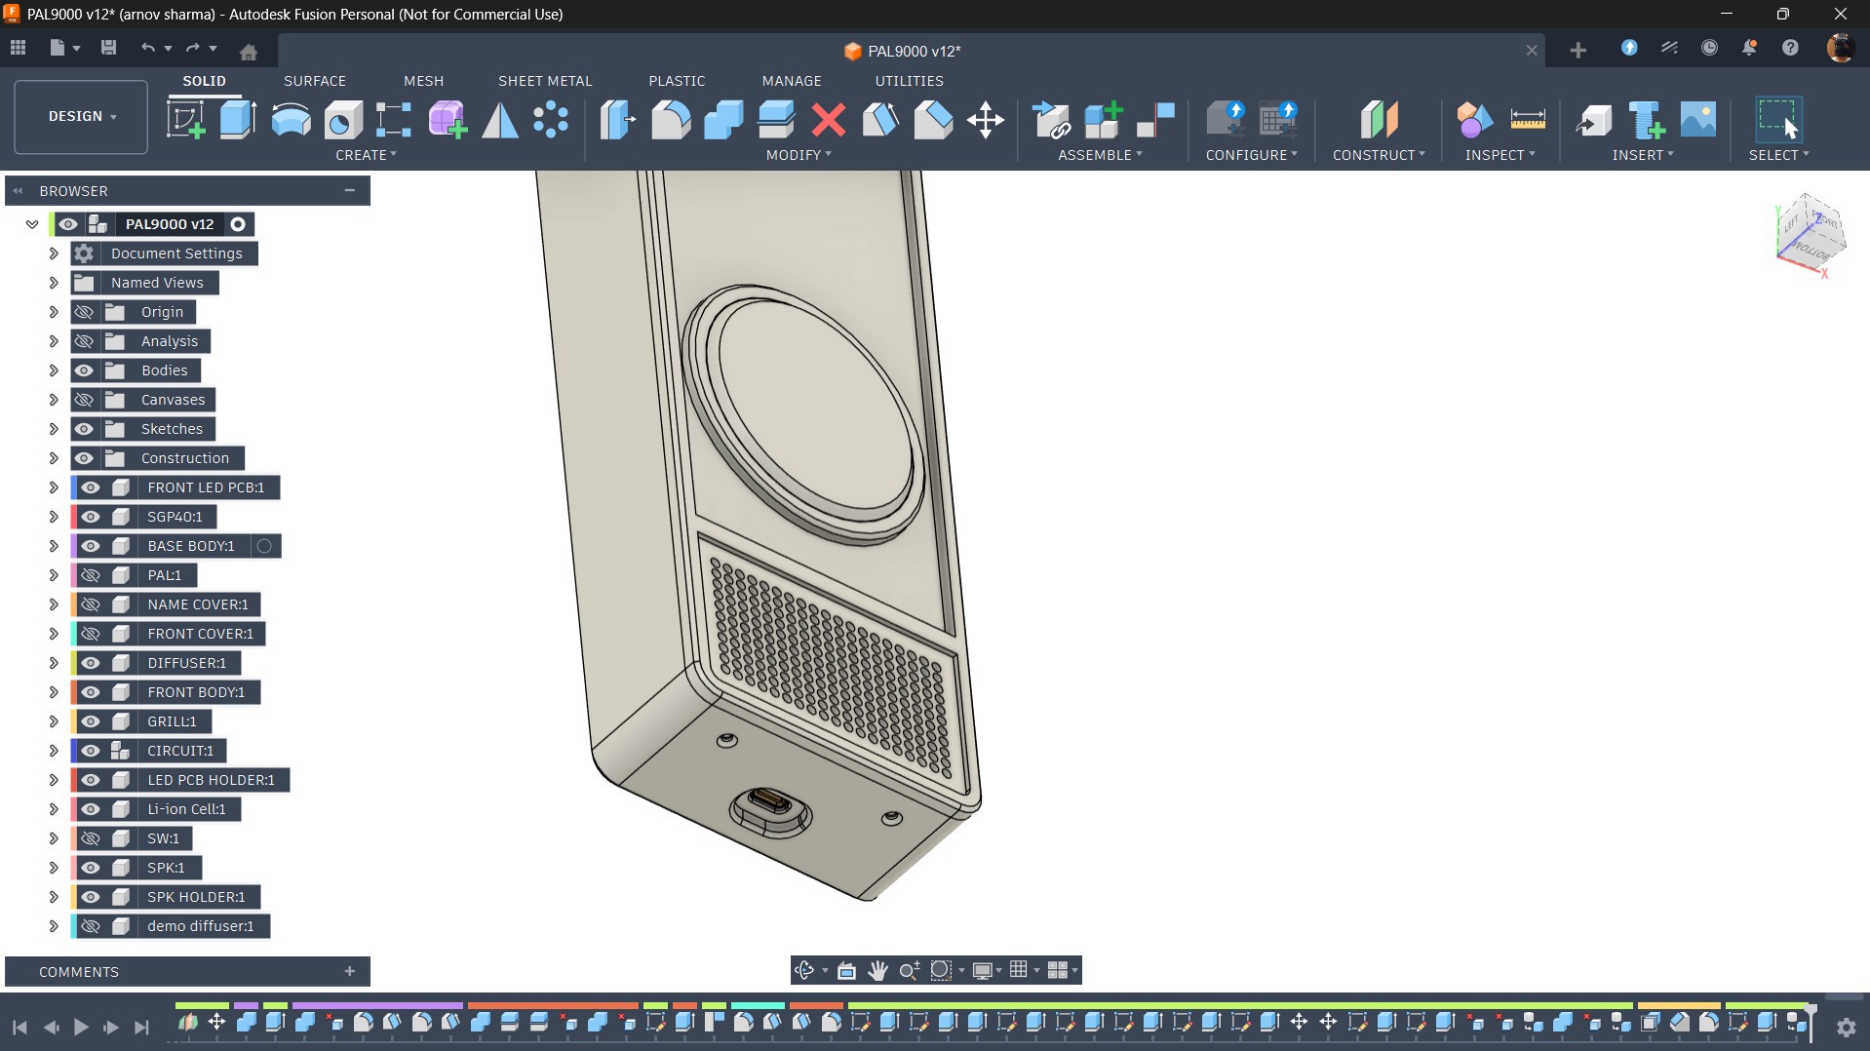The width and height of the screenshot is (1870, 1051).
Task: Select the Revolve tool
Action: [291, 120]
